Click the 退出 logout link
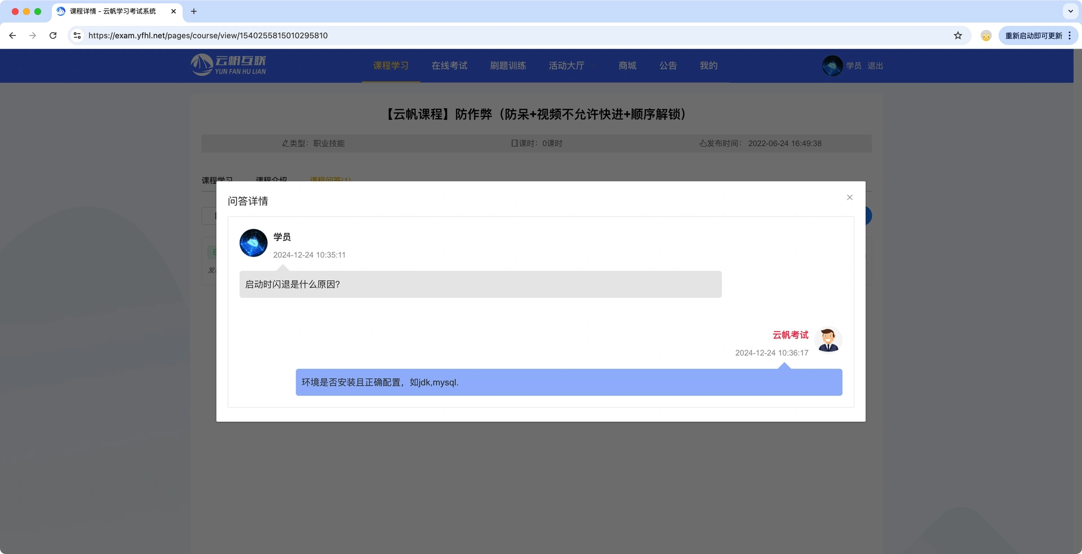This screenshot has width=1082, height=554. pos(875,66)
